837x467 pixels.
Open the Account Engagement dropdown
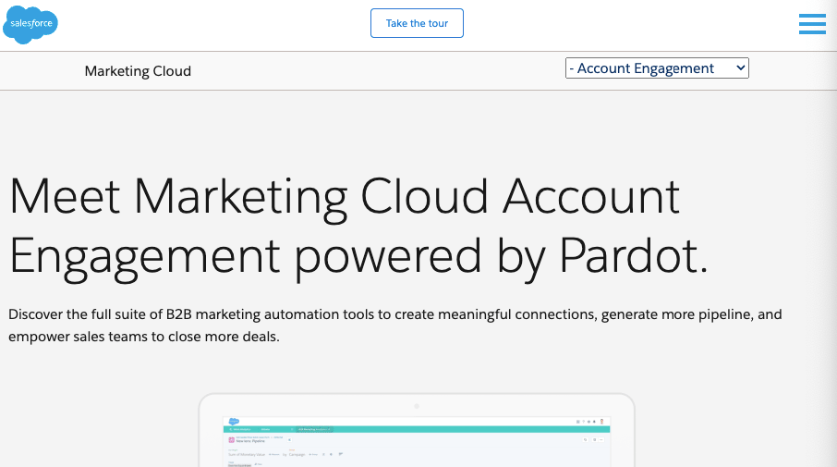pos(657,68)
